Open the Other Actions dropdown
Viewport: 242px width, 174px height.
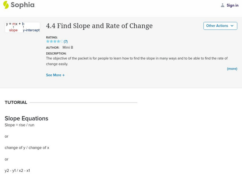(220, 26)
